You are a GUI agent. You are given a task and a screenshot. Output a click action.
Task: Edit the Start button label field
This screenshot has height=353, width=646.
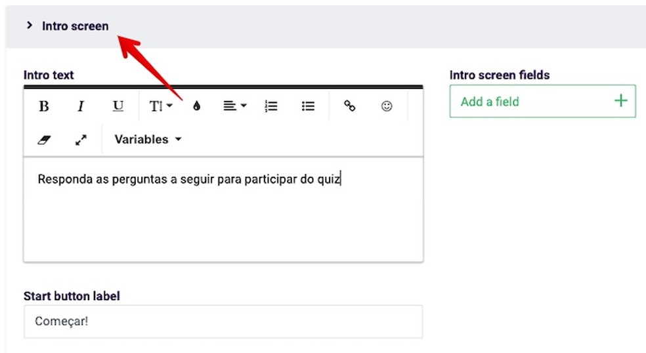(223, 322)
